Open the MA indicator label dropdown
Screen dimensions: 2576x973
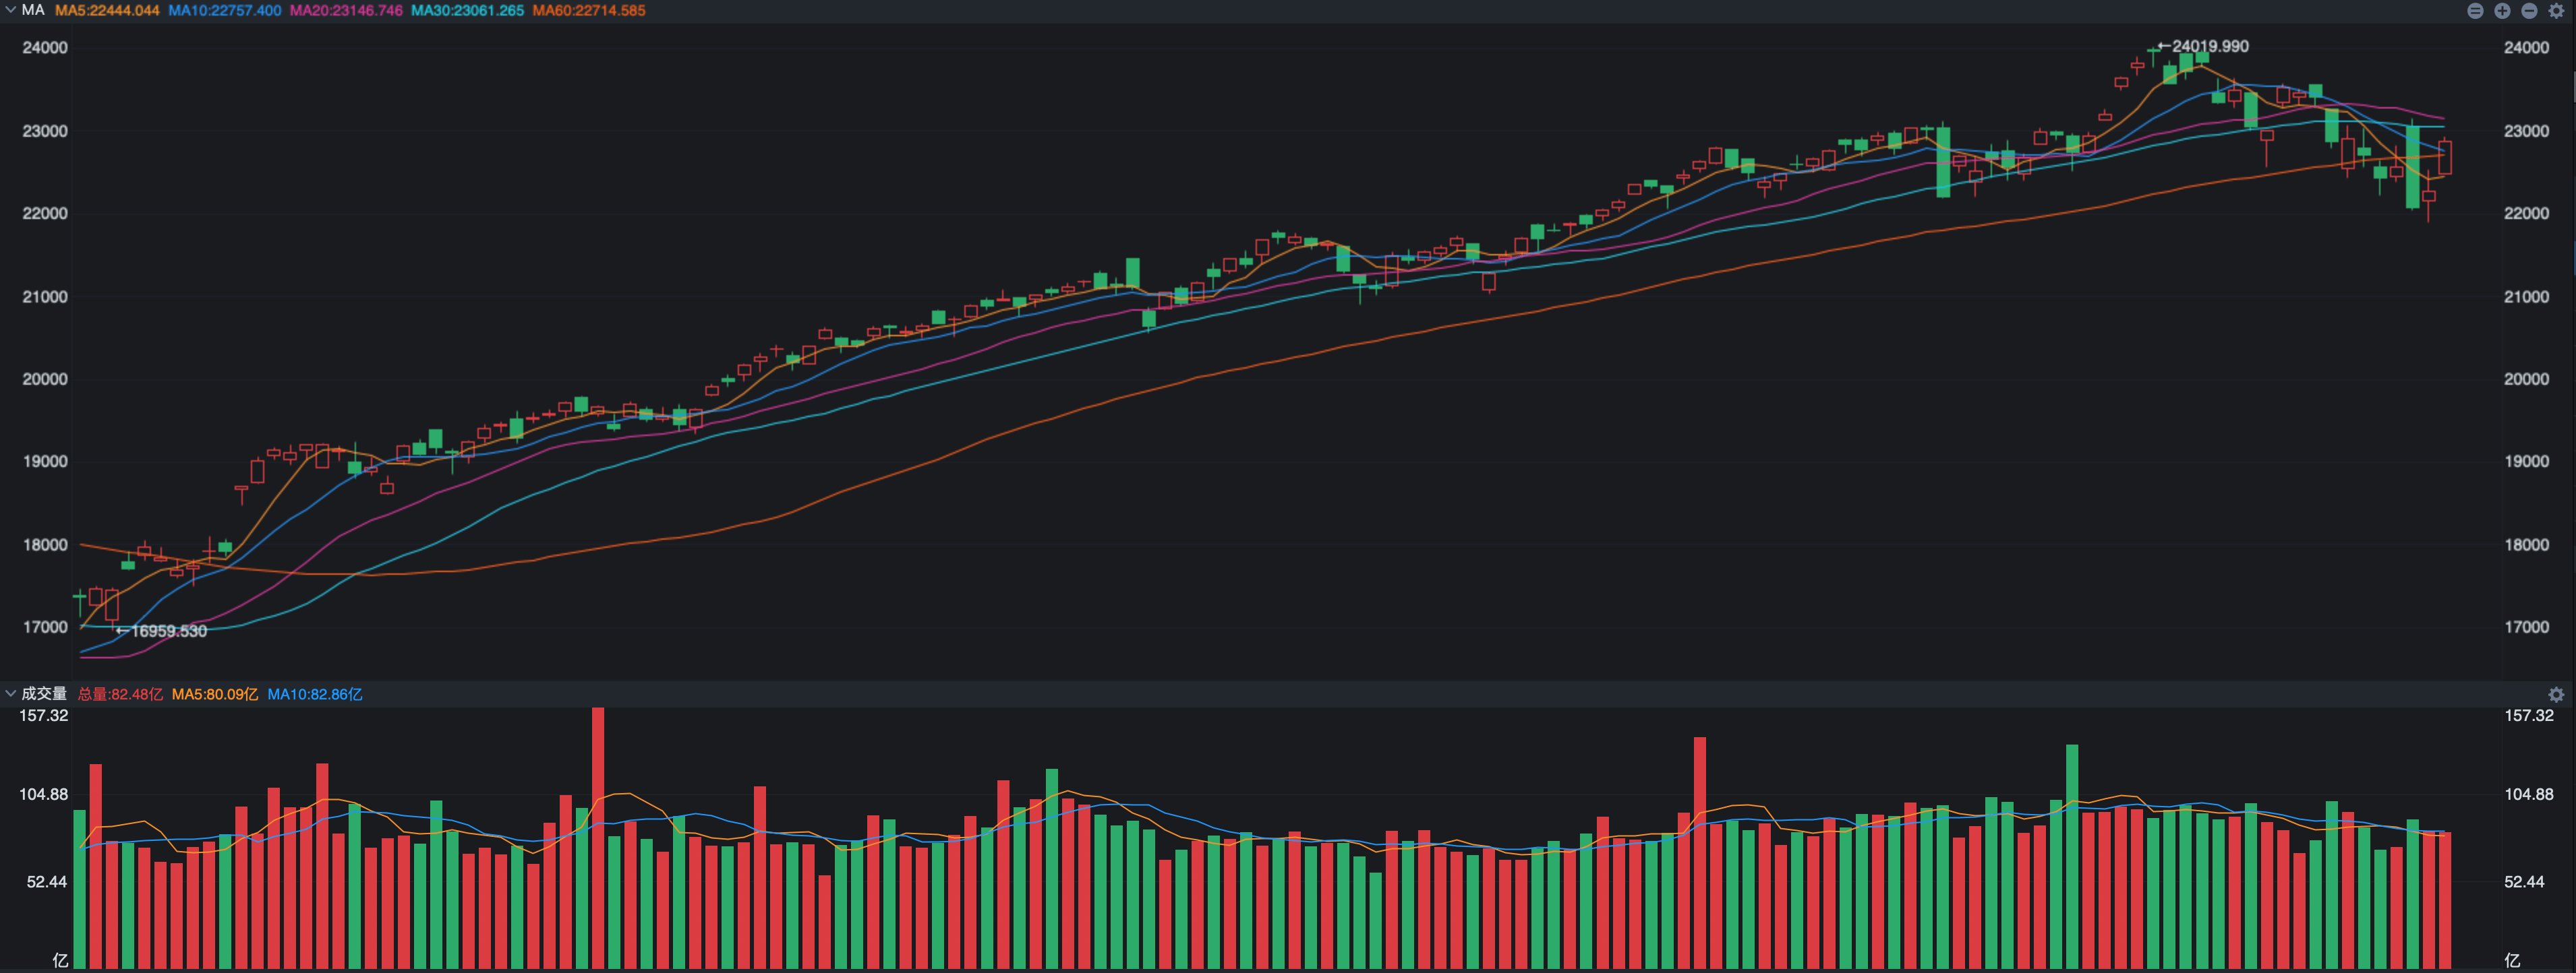[x=33, y=10]
